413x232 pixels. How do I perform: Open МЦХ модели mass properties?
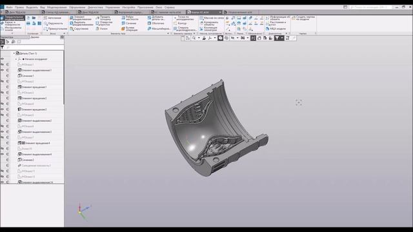pos(276,28)
